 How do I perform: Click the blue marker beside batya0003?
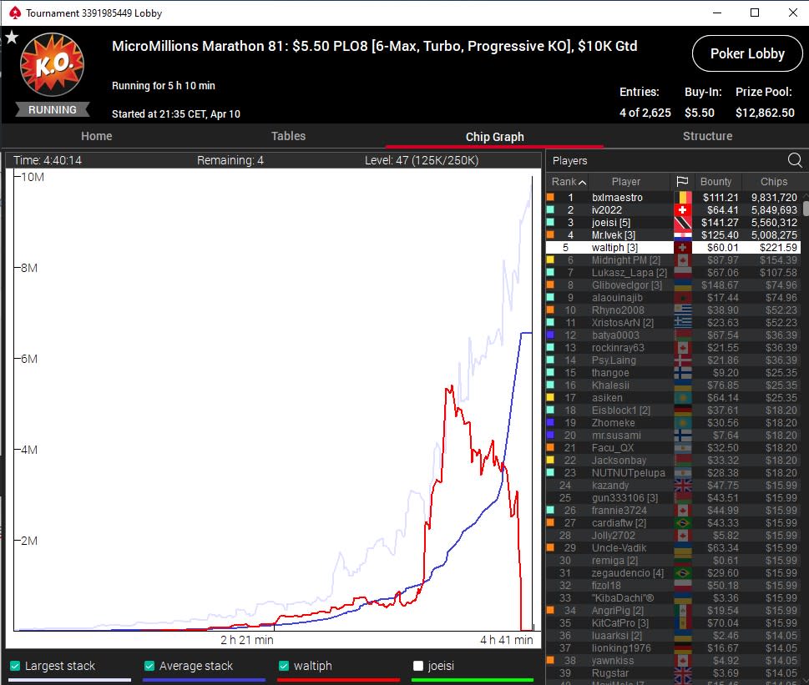point(550,335)
